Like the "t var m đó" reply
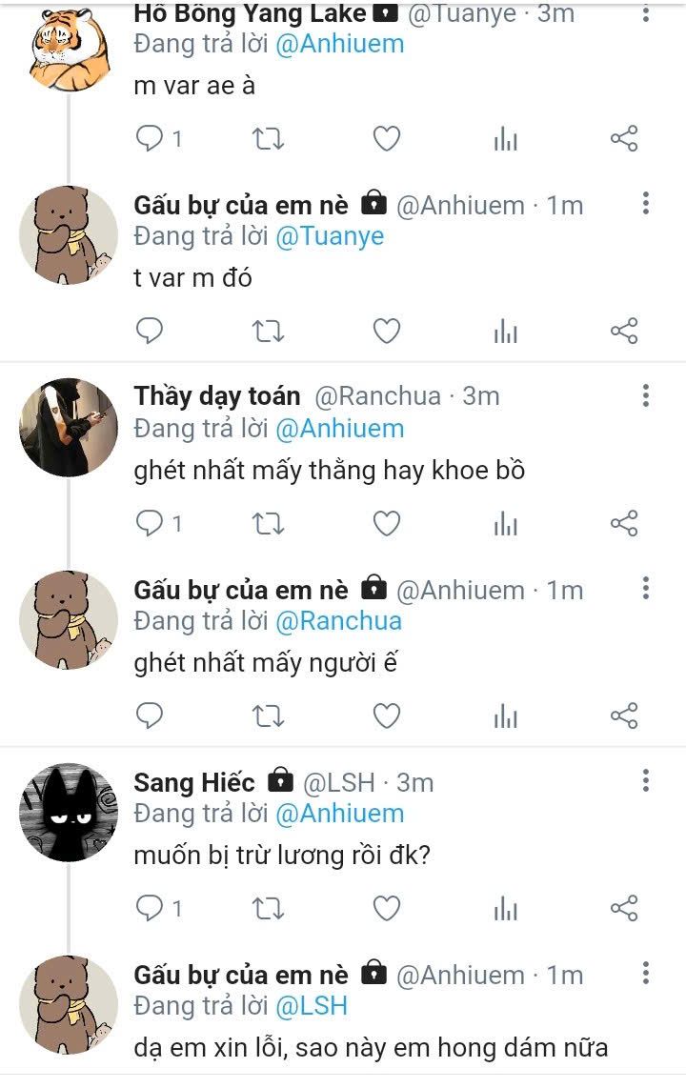Screen dimensions: 686x1088 tap(386, 332)
